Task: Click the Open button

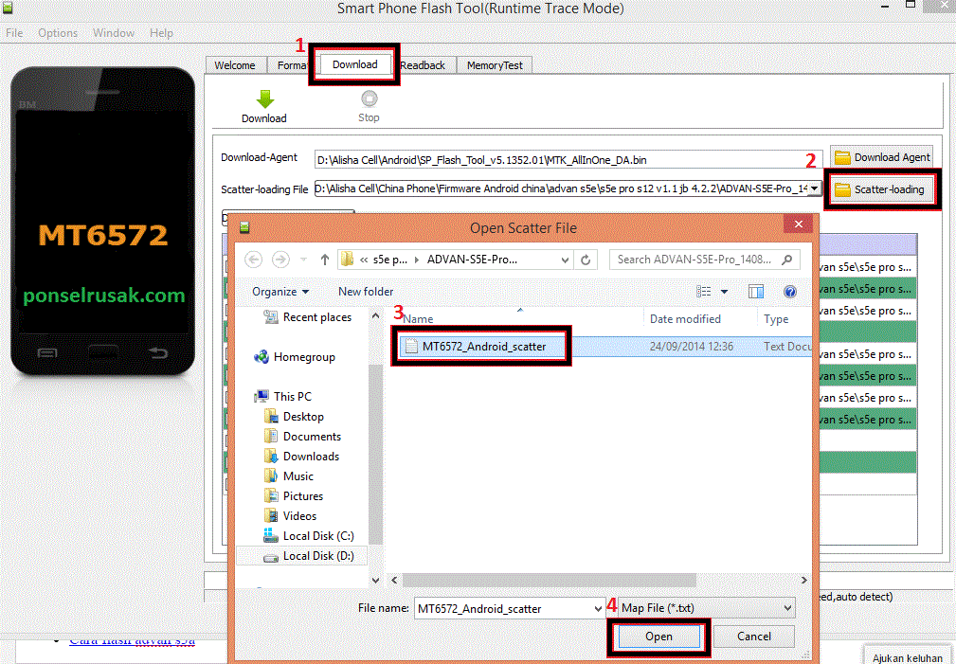Action: coord(658,637)
